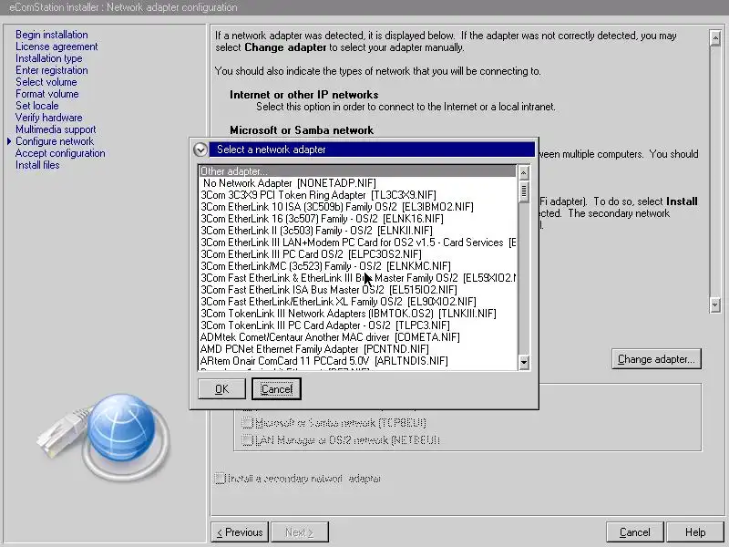Screen dimensions: 729x547
Task: Click the dialog title bar menu icon
Action: [x=200, y=150]
